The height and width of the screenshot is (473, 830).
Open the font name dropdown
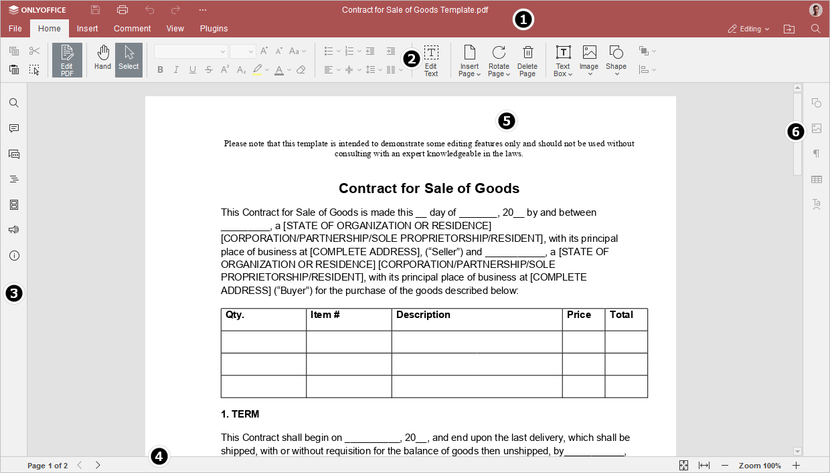pyautogui.click(x=222, y=51)
